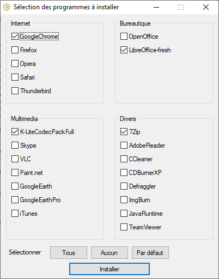Click the Aucun button to deselect all

tap(109, 253)
